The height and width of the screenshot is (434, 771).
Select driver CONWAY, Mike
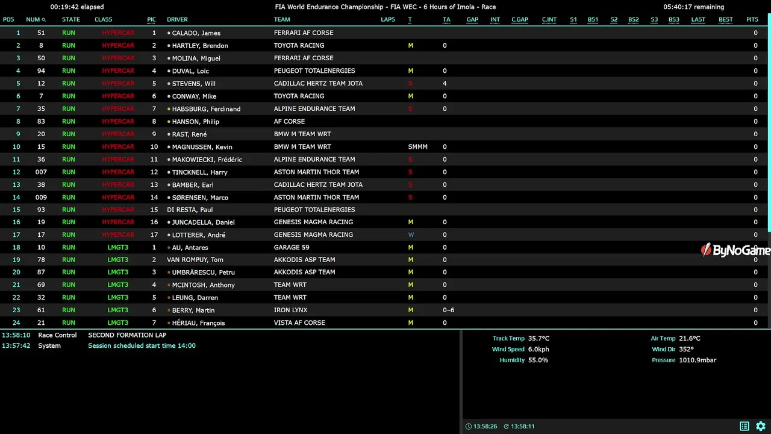(x=194, y=96)
